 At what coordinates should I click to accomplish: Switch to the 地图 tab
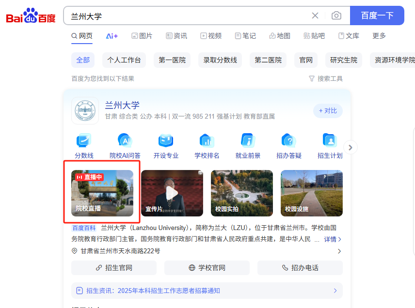280,36
